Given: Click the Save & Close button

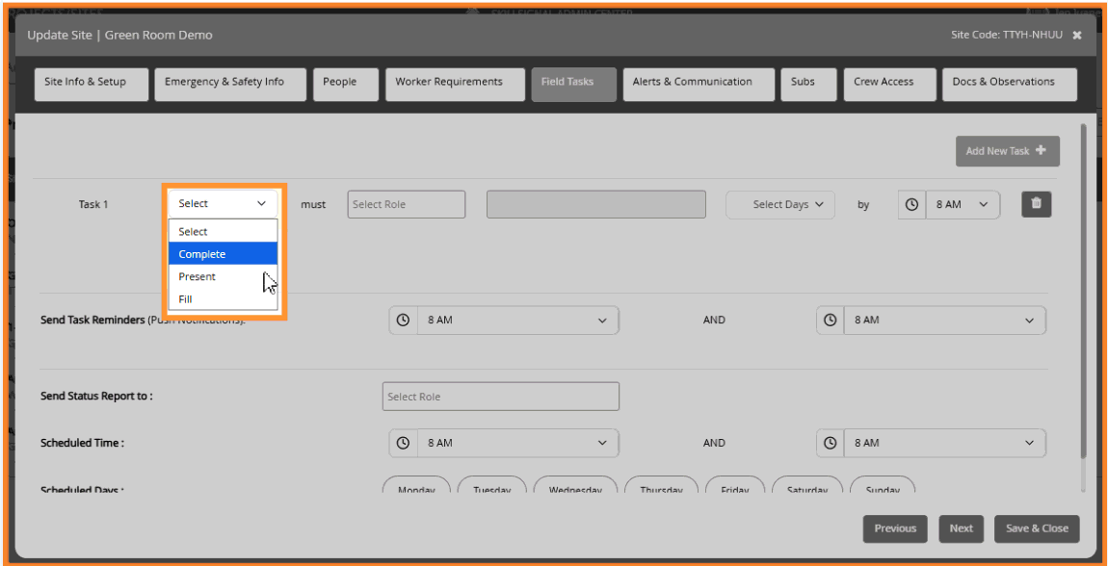Looking at the screenshot, I should 1036,528.
